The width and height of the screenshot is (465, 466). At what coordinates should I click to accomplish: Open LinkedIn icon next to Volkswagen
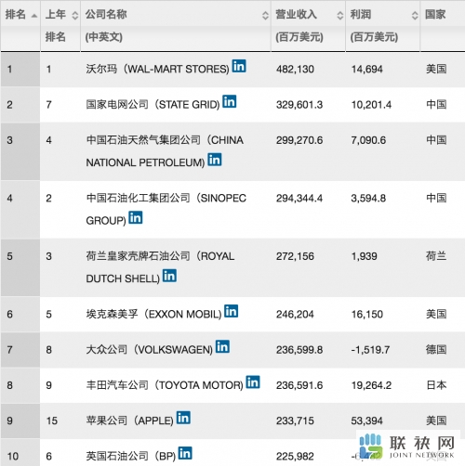[x=222, y=346]
